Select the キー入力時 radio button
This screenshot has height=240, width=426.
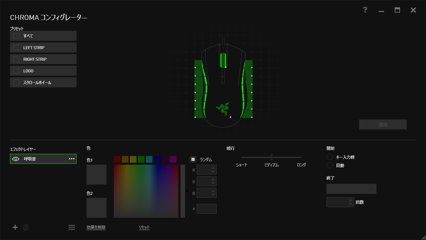pos(330,157)
